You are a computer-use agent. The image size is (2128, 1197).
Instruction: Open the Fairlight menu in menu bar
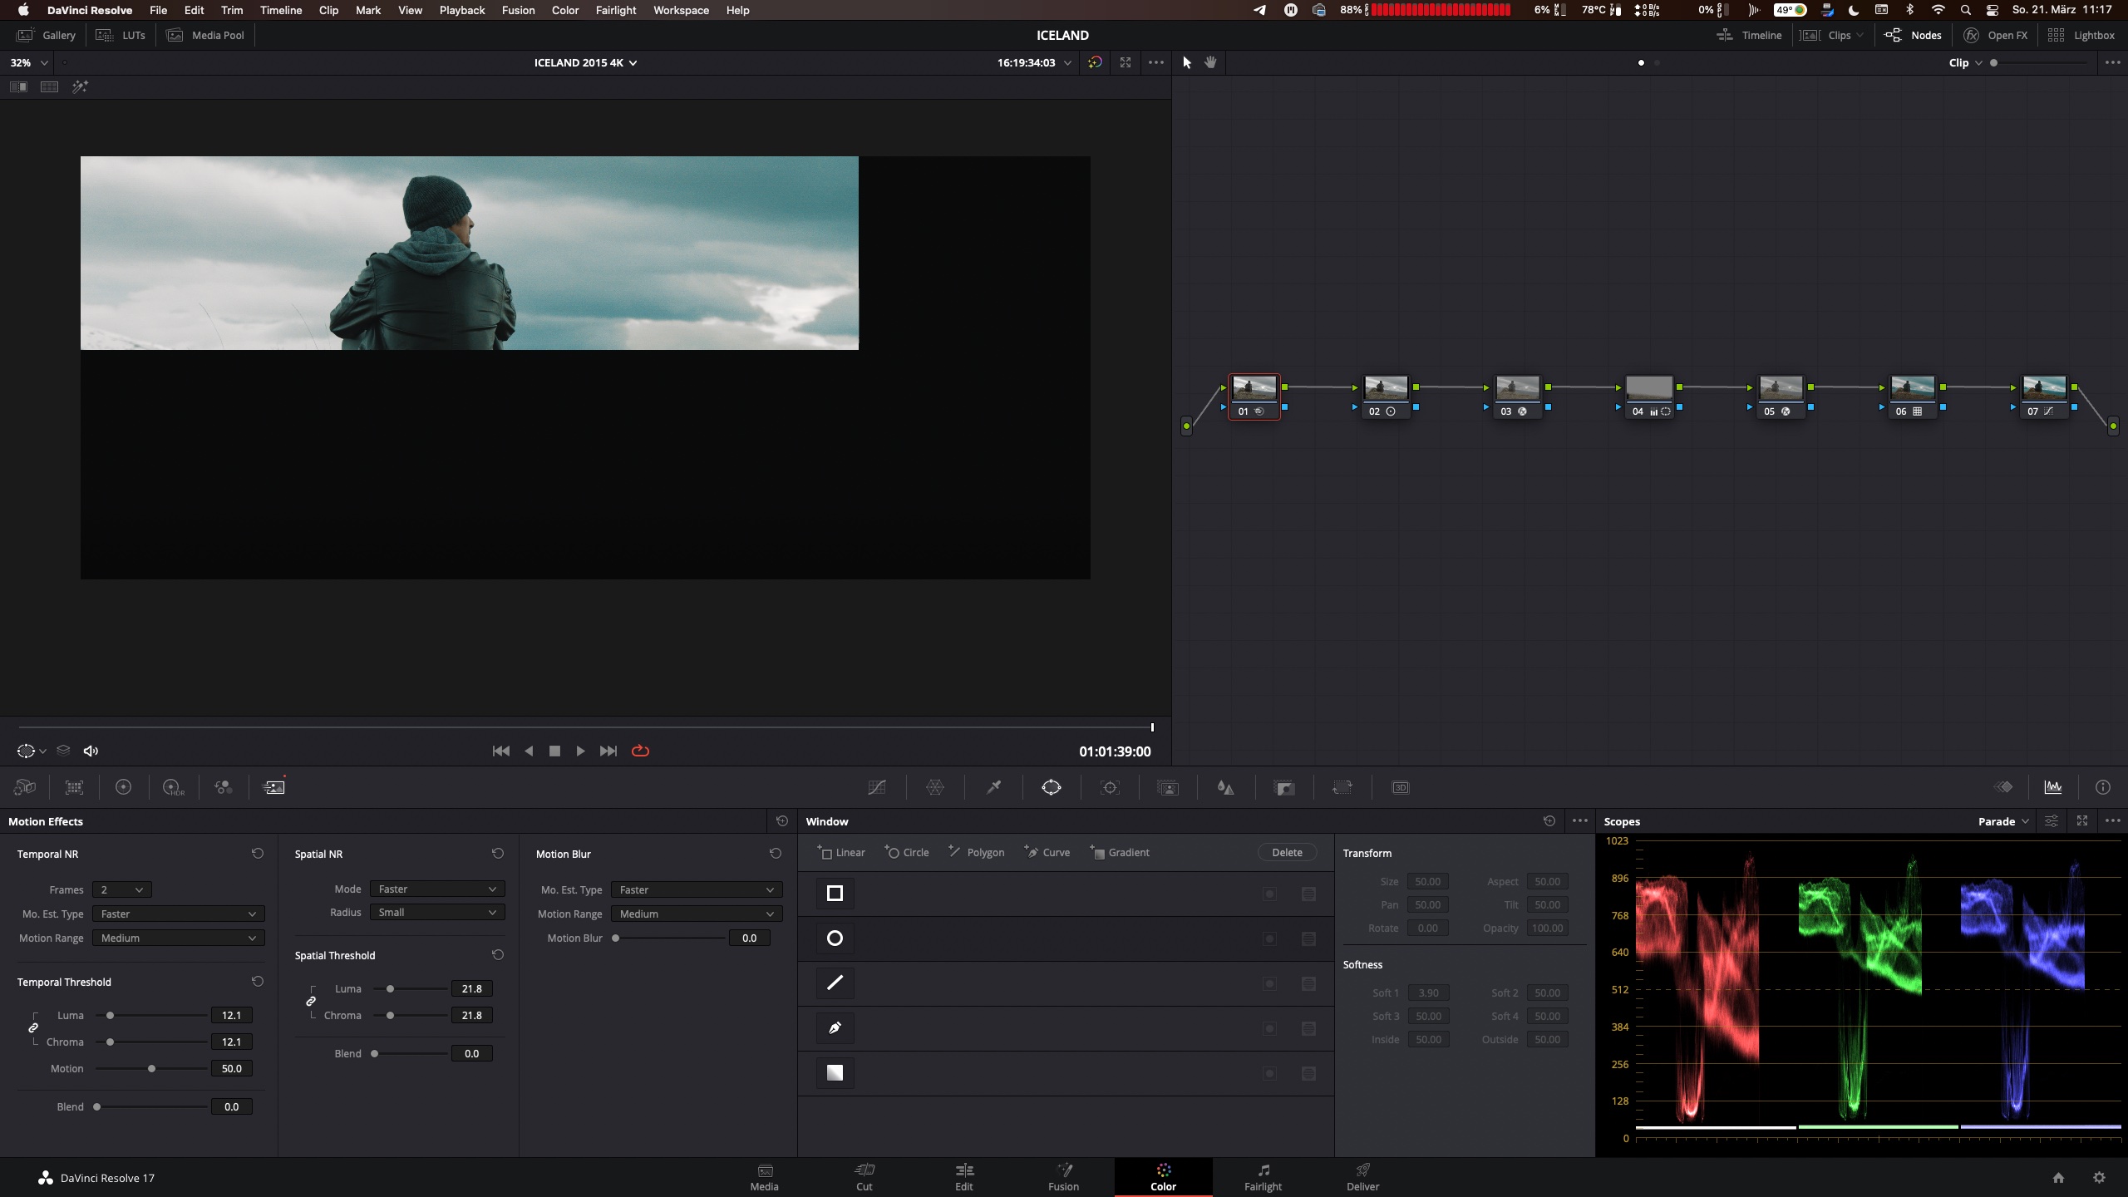(x=616, y=10)
